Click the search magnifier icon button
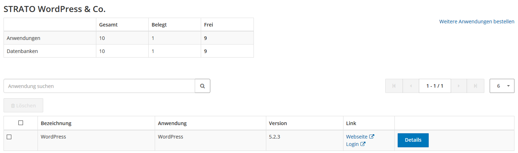 [203, 86]
